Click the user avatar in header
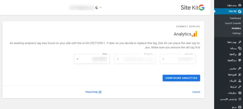This screenshot has height=109, width=243. tap(97, 7)
